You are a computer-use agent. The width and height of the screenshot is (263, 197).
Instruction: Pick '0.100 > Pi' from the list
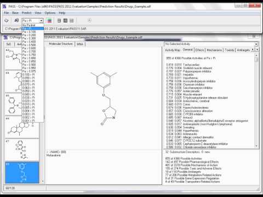point(33,74)
